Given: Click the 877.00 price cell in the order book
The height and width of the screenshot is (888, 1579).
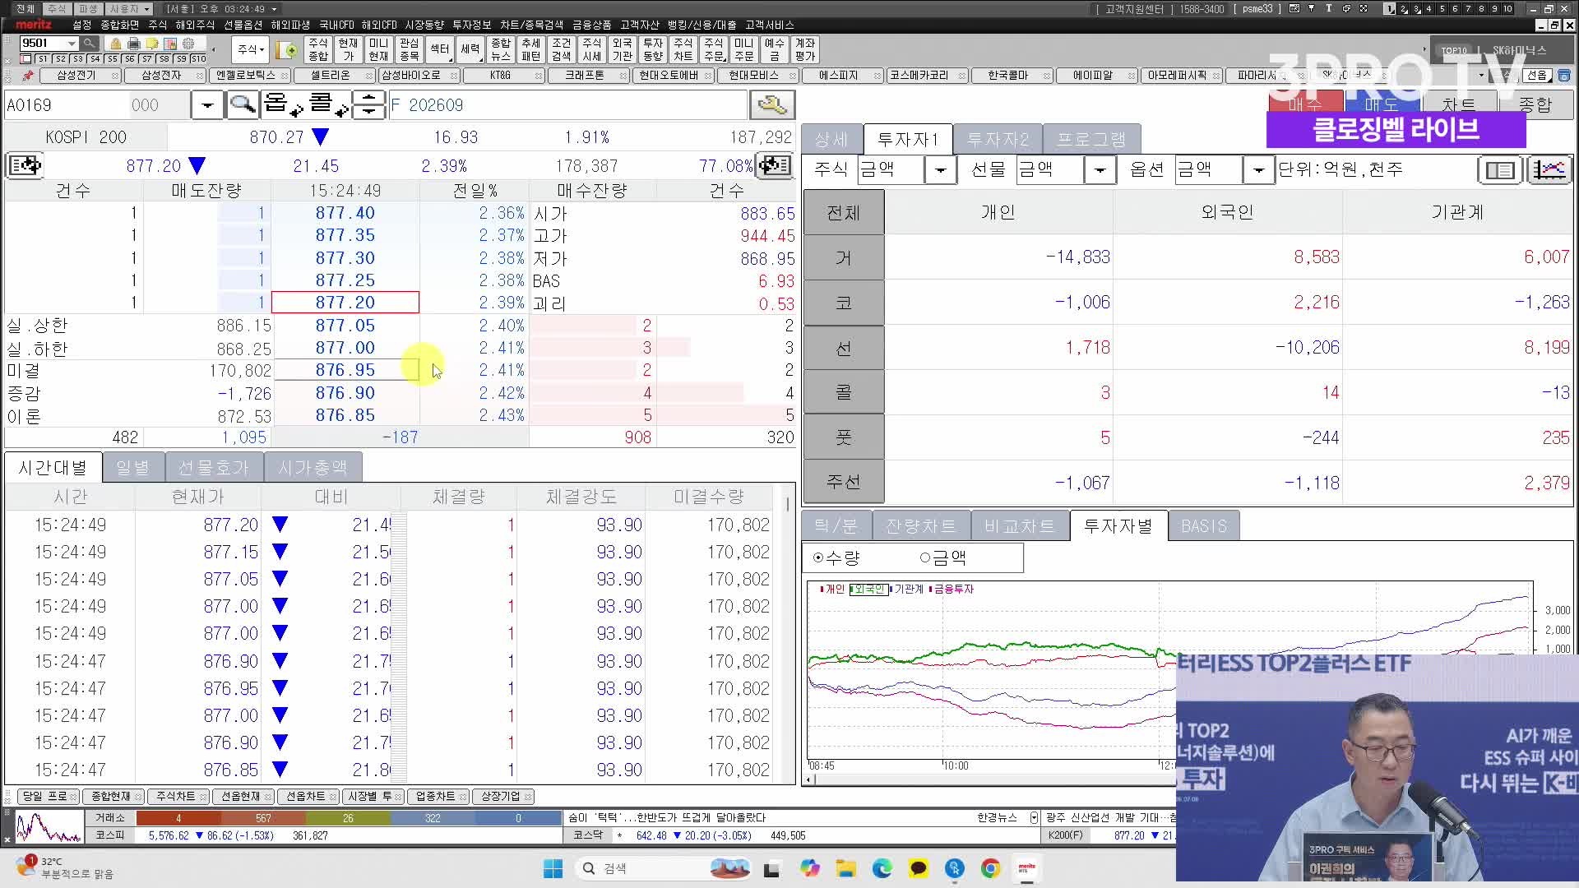Looking at the screenshot, I should [345, 348].
